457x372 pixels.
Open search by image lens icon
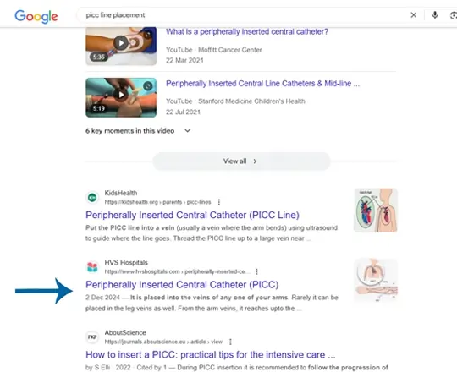[x=454, y=15]
